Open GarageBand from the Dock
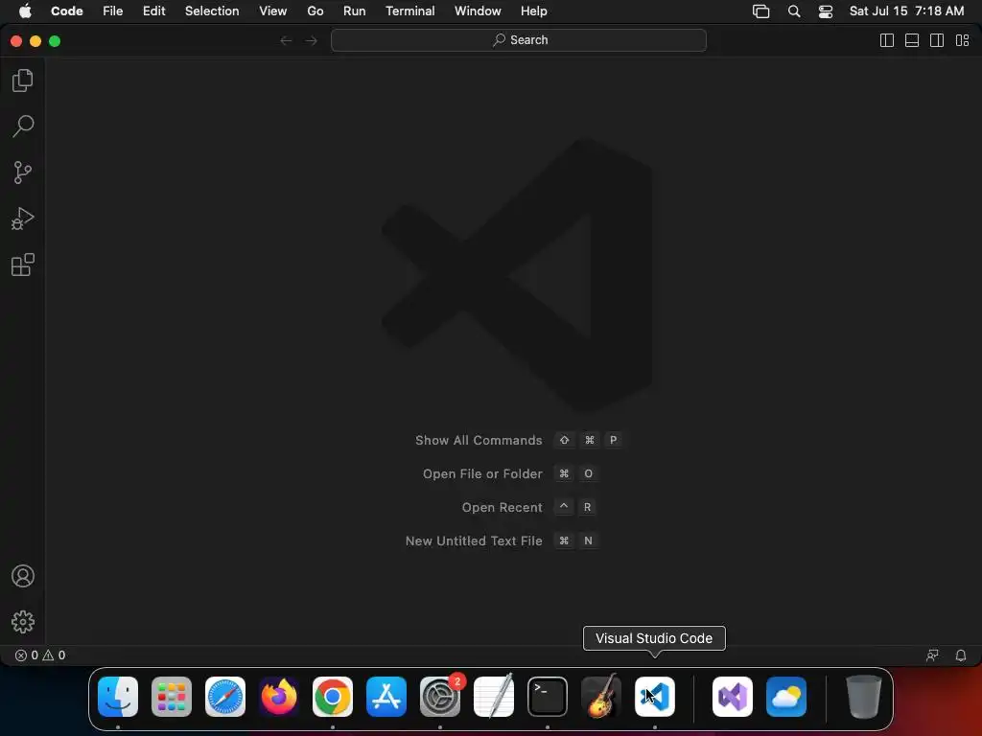 [x=601, y=697]
